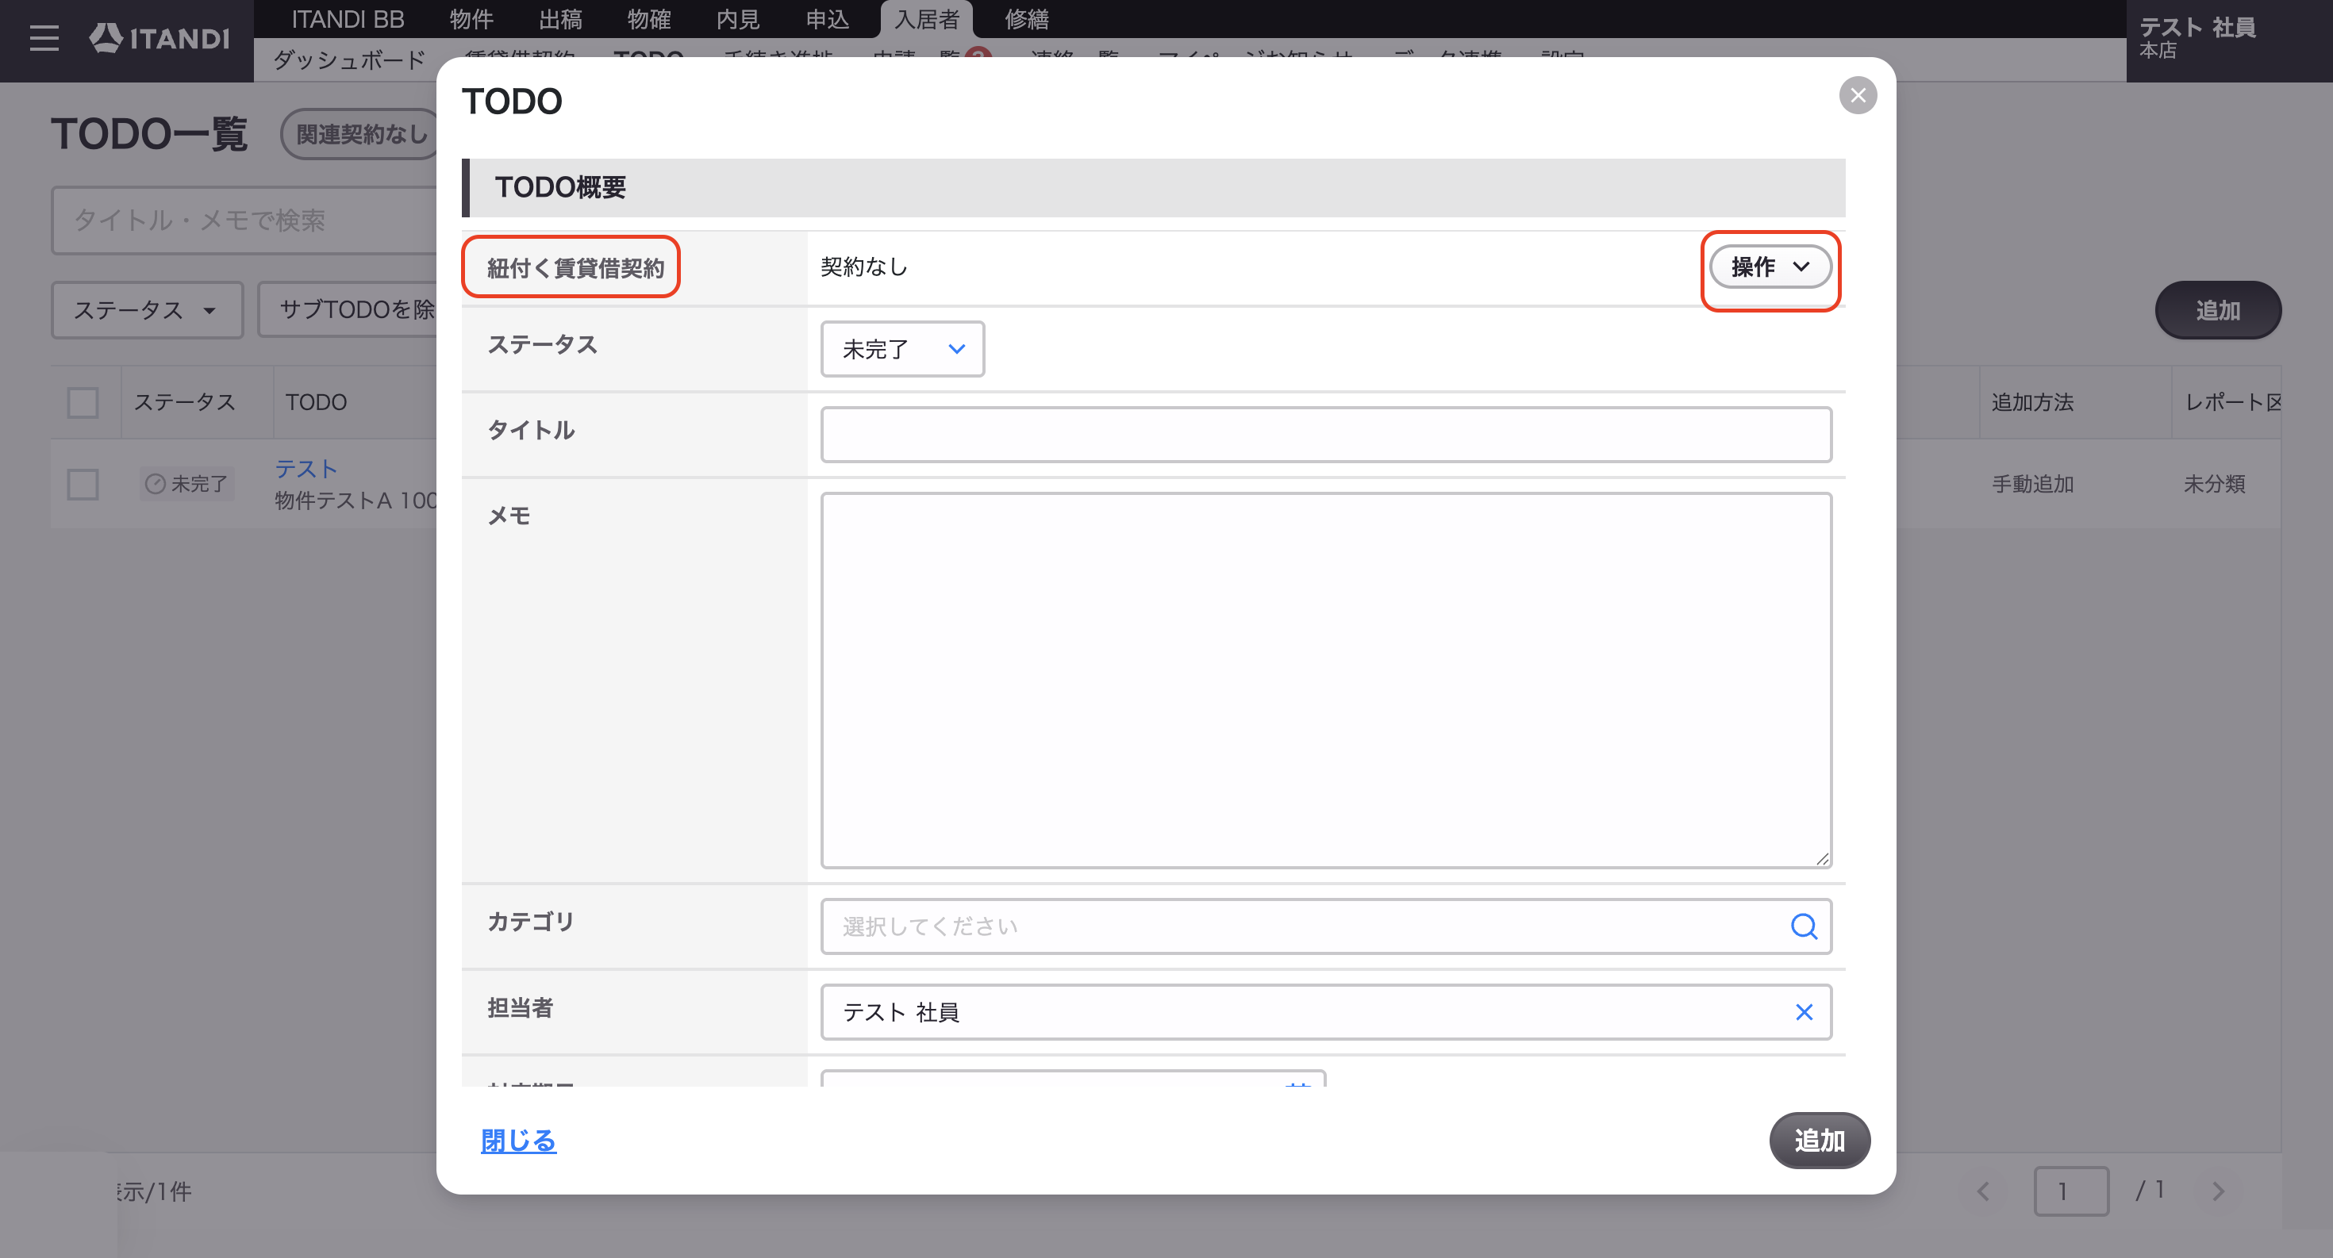
Task: Open the カテゴリ selection field
Action: tap(1326, 926)
